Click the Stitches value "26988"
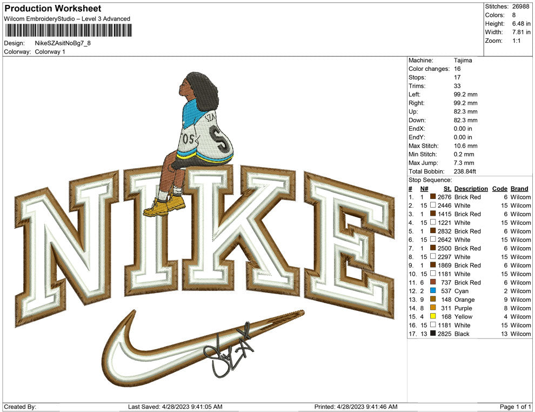The height and width of the screenshot is (412, 535). [x=520, y=6]
